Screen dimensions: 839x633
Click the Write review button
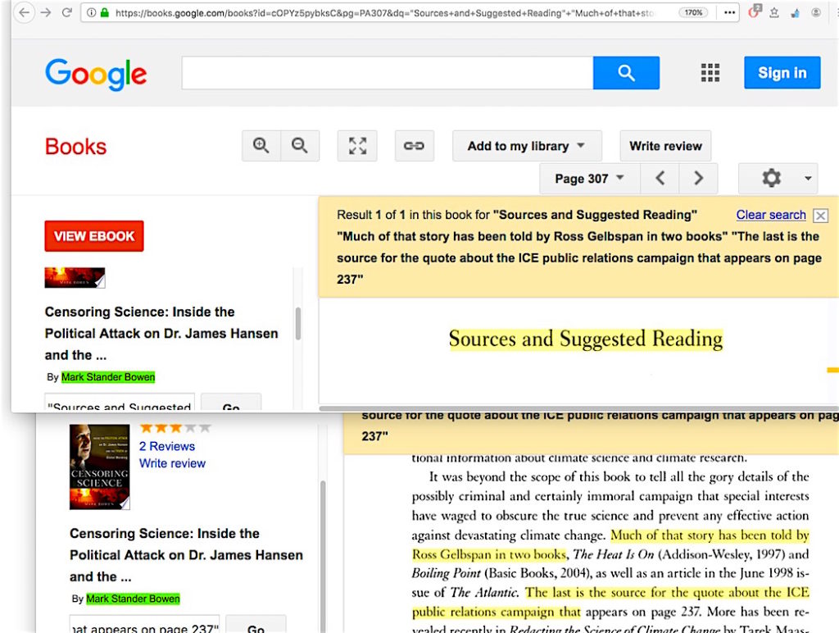tap(665, 146)
